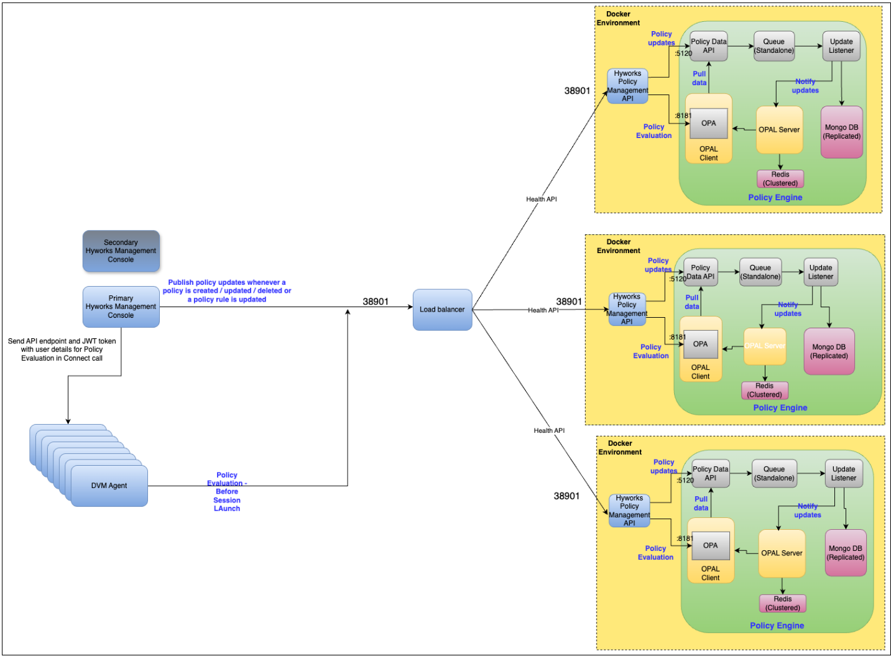
Task: Click Policy Data API in middle environment
Action: pyautogui.click(x=700, y=272)
